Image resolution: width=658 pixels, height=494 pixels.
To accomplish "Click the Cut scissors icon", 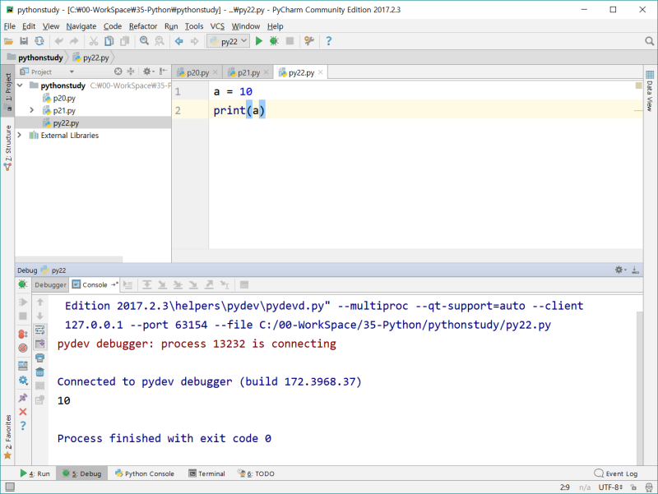I will point(94,41).
